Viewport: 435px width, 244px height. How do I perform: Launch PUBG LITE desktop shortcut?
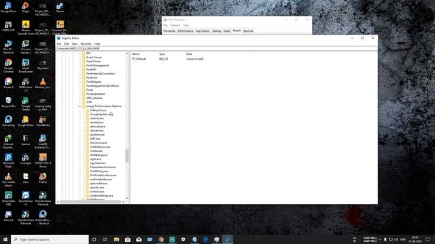pos(8,26)
